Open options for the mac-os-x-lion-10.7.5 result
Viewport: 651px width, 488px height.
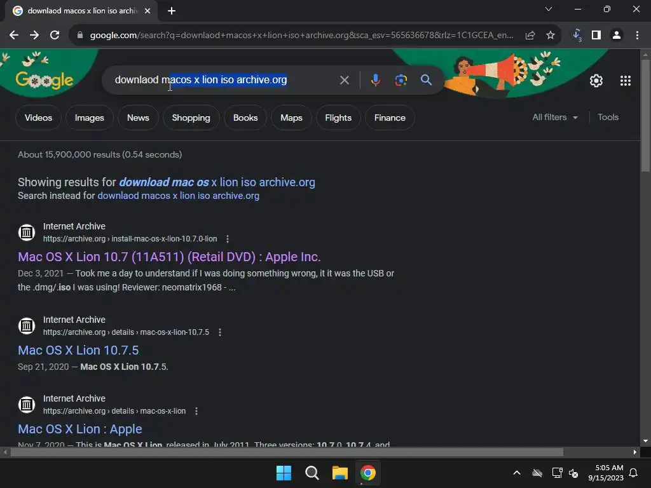point(219,332)
